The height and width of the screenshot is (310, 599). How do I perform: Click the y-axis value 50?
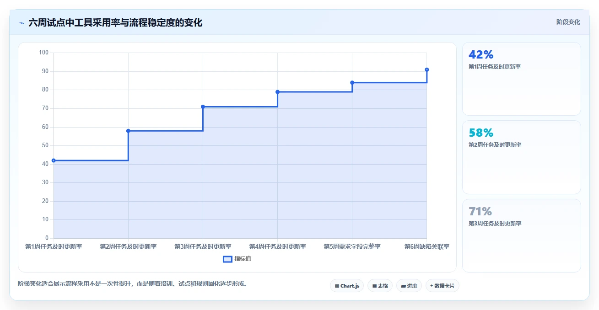point(45,145)
